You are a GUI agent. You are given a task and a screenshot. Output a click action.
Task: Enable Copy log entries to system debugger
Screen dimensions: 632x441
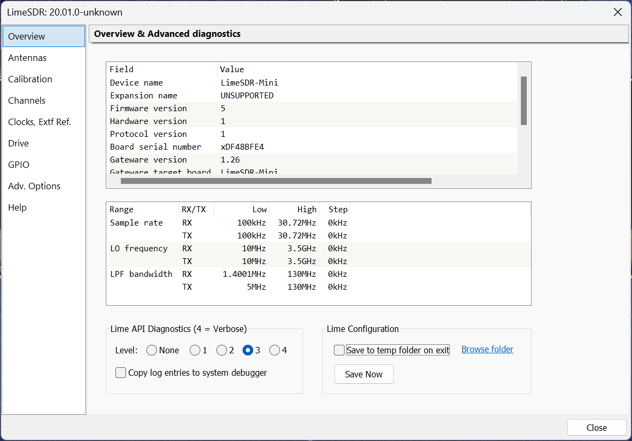pyautogui.click(x=121, y=373)
